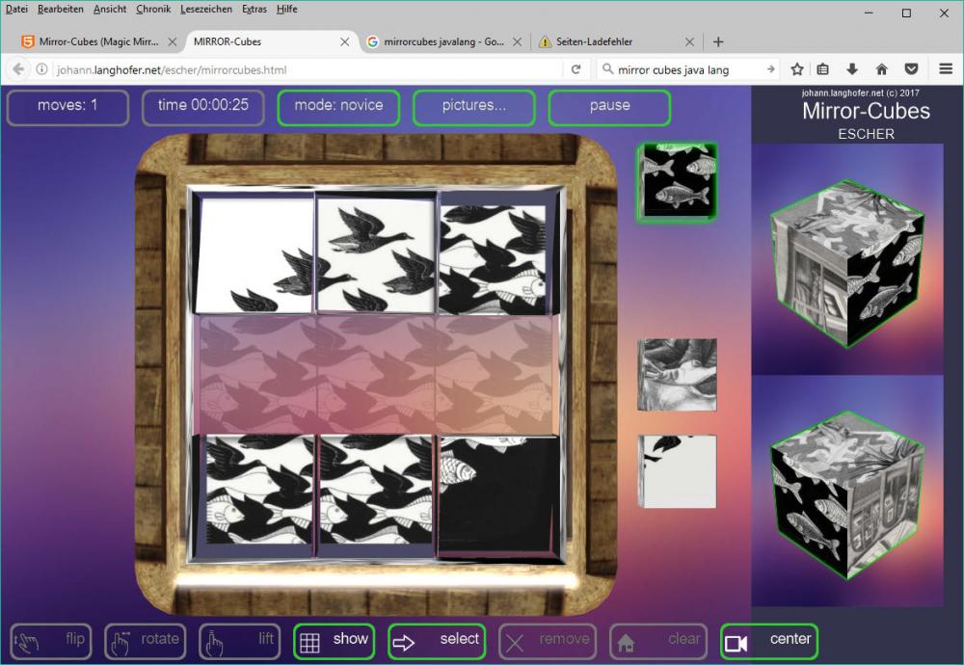The width and height of the screenshot is (964, 665).
Task: Open the Lesezeichen menu
Action: tap(206, 10)
